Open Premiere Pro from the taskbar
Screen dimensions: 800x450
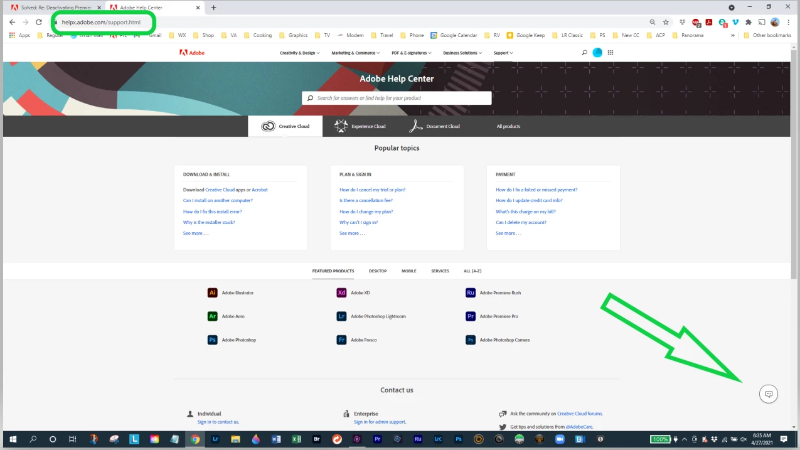coord(377,439)
